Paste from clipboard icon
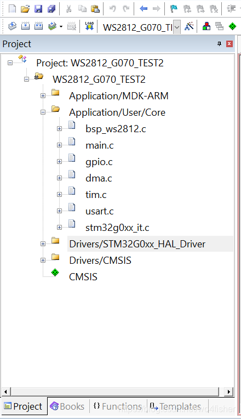The height and width of the screenshot is (419, 241). coord(95,9)
